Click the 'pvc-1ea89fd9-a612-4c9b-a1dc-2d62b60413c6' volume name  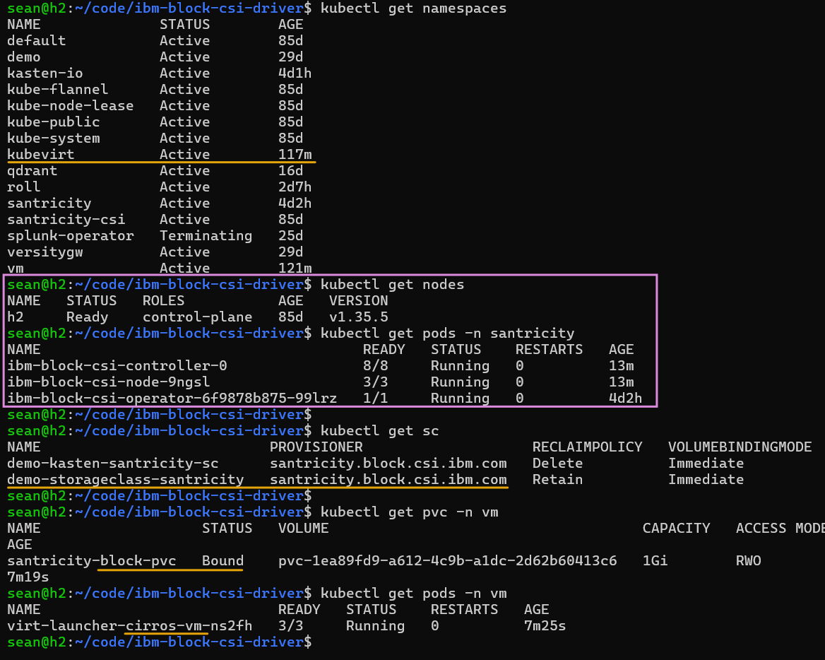pos(447,561)
